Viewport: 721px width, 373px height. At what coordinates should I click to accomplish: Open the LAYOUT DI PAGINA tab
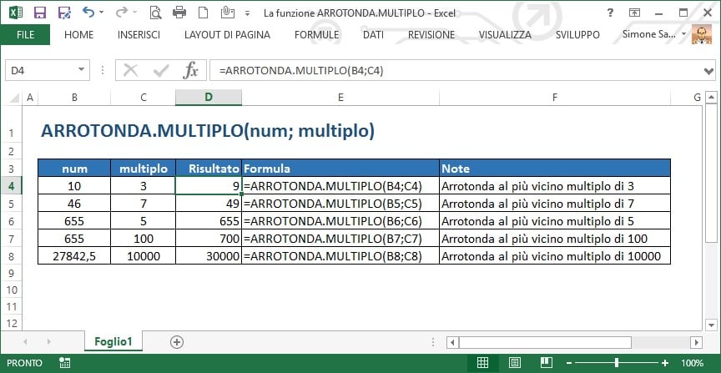click(x=227, y=34)
